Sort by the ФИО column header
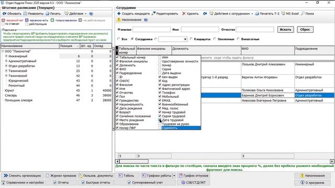This screenshot has width=335, height=188. 267,51
